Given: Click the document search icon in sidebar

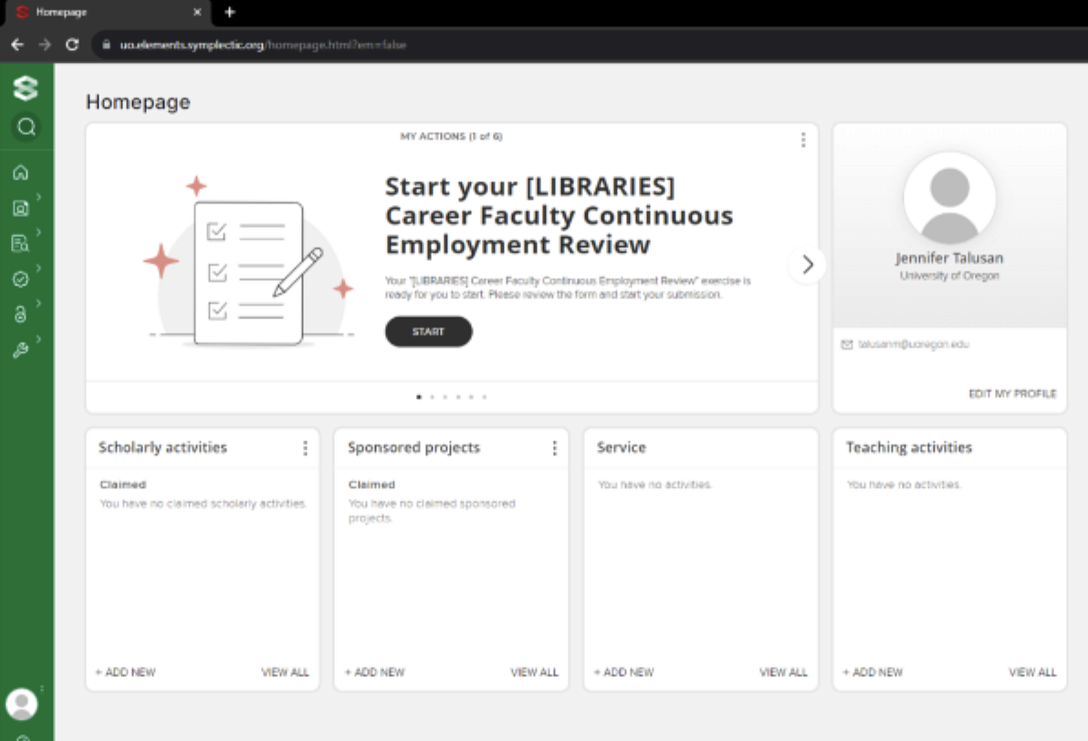Looking at the screenshot, I should click(20, 243).
